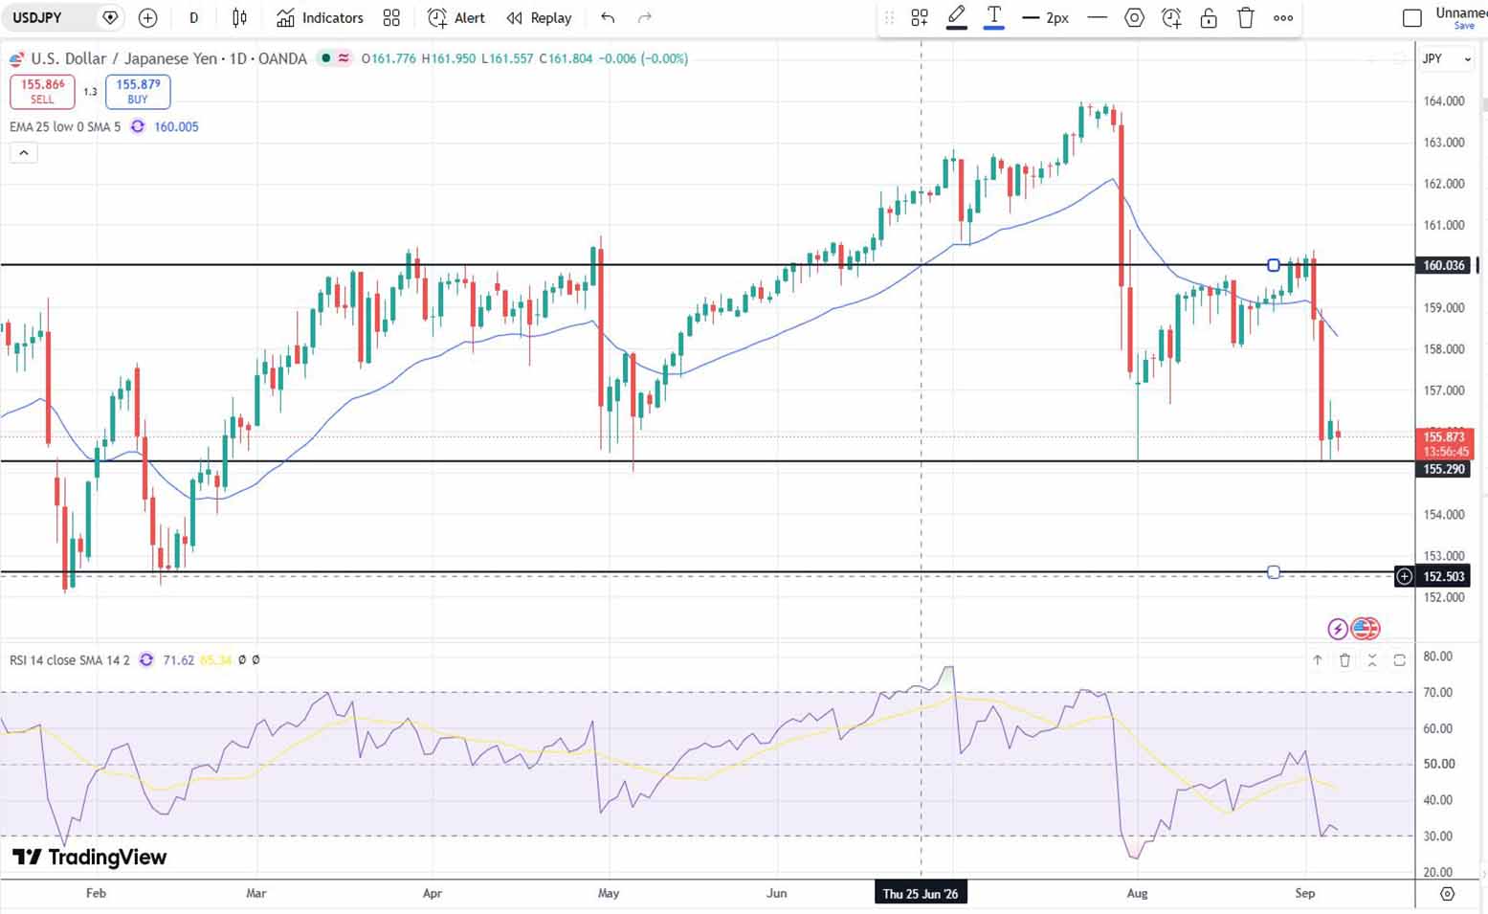Open the line color pencil picker

[x=956, y=17]
